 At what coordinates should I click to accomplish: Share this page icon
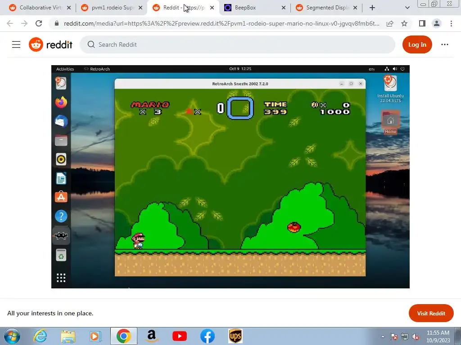pos(390,23)
